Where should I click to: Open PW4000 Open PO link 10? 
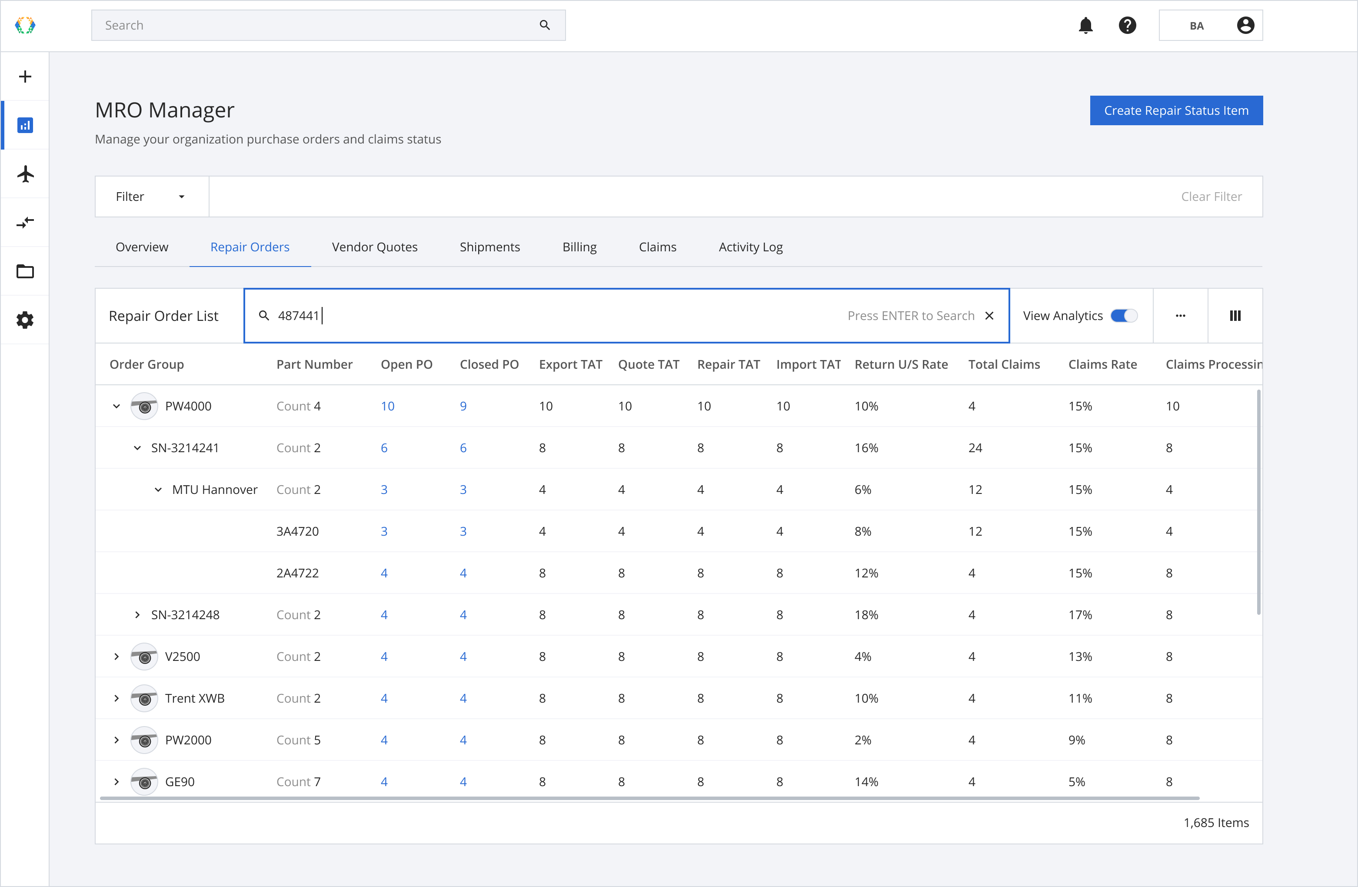point(387,406)
